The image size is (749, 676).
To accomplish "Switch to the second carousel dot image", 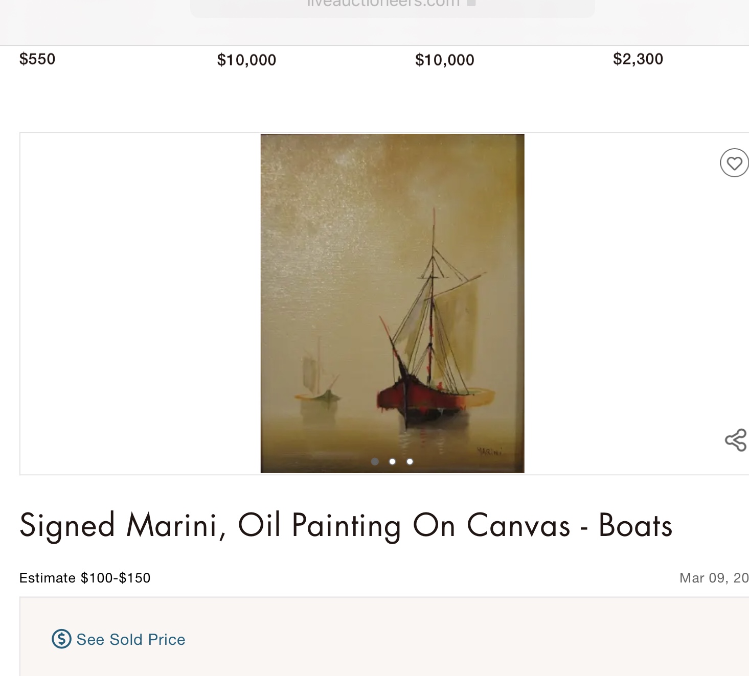I will pyautogui.click(x=392, y=461).
